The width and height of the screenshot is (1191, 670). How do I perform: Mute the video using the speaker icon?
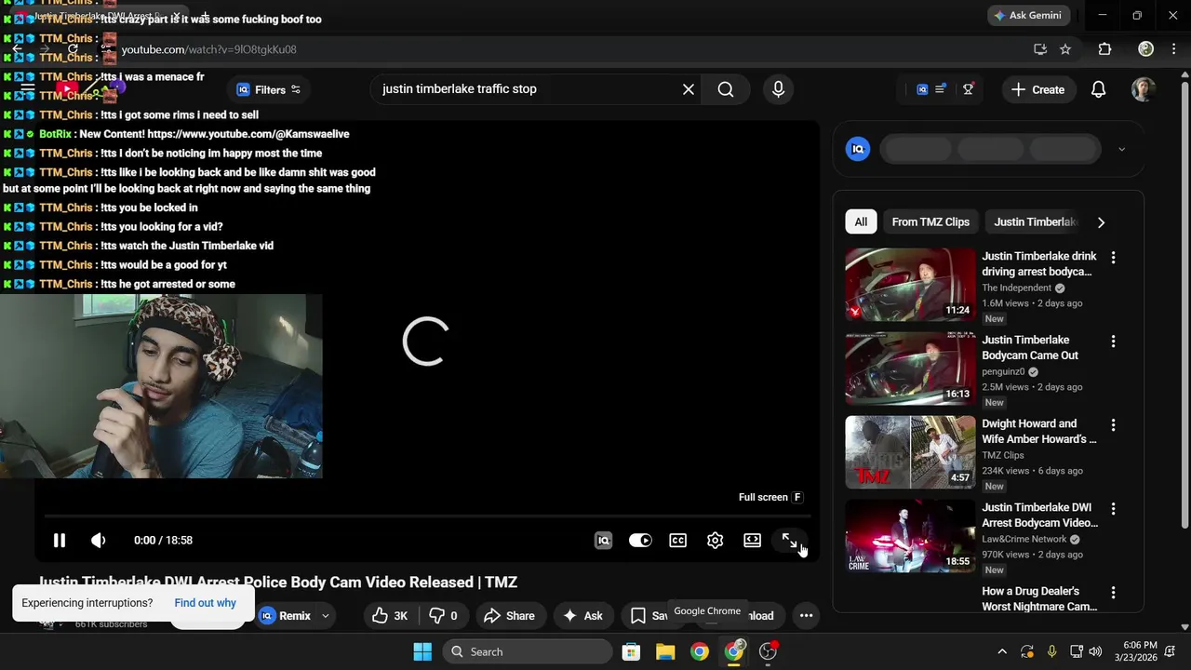click(x=98, y=540)
